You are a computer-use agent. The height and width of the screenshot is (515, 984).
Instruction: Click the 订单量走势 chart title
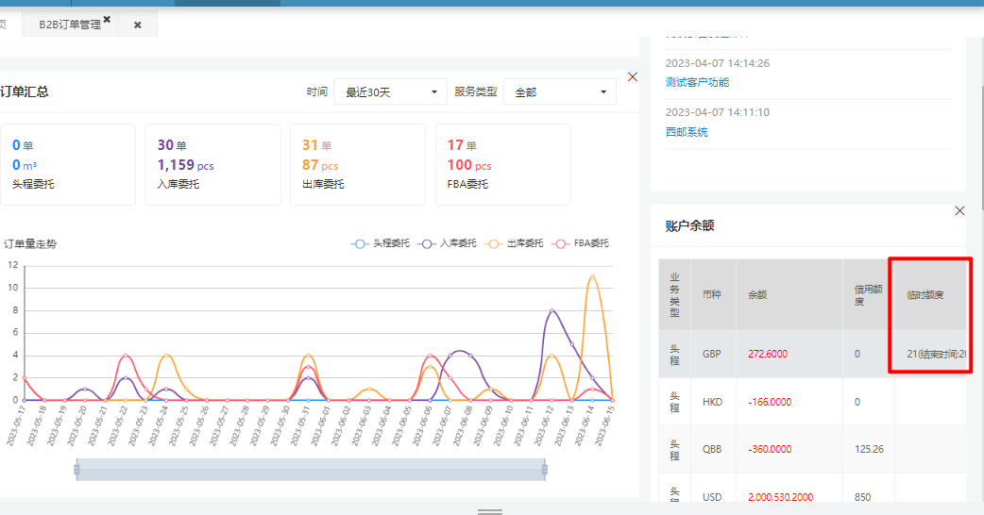tap(30, 243)
